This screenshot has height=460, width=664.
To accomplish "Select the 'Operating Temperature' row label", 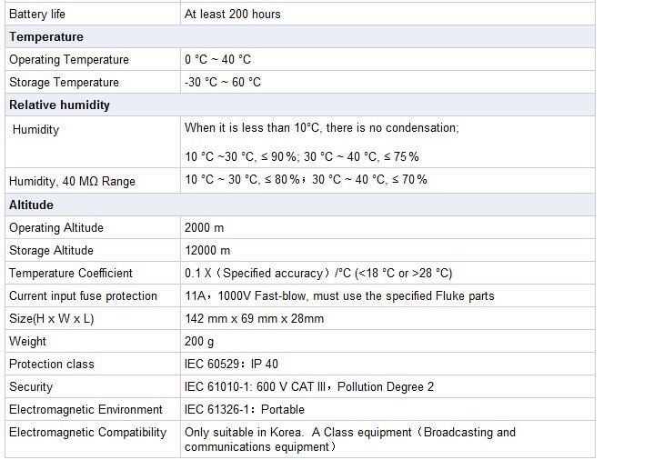I will coord(69,60).
